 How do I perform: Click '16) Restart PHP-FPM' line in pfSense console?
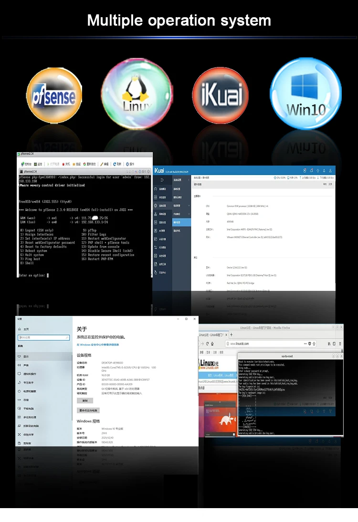point(97,259)
